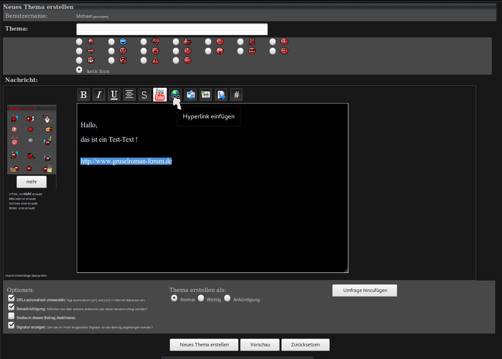
Task: Click the hash (#) code button
Action: 236,95
